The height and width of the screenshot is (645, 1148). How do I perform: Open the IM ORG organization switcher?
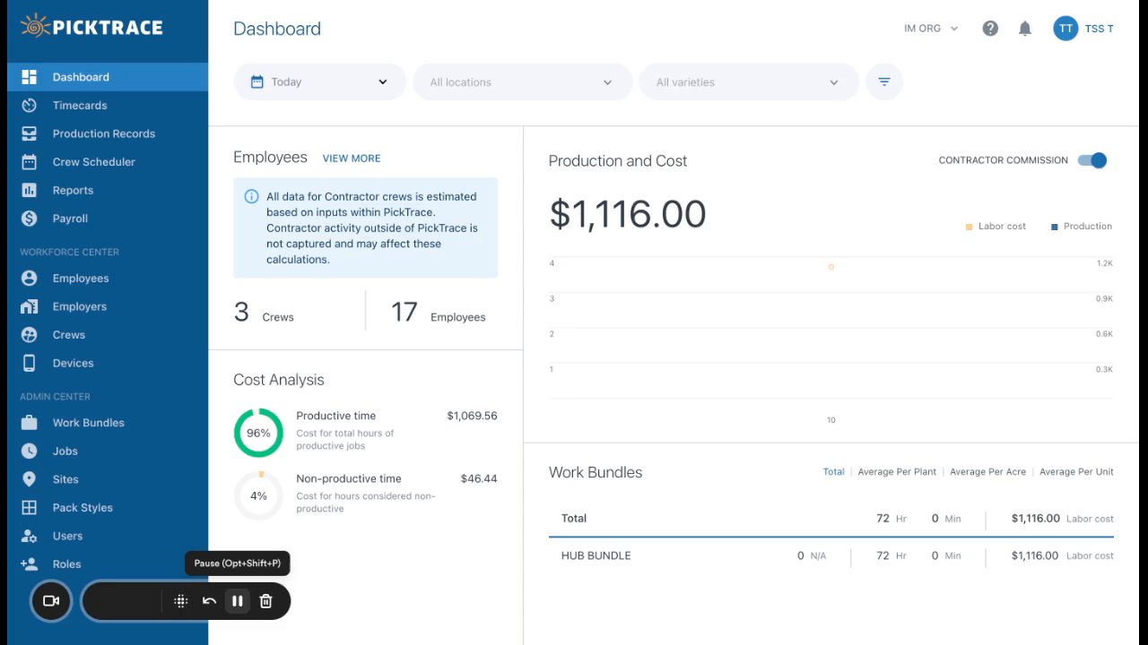point(931,29)
